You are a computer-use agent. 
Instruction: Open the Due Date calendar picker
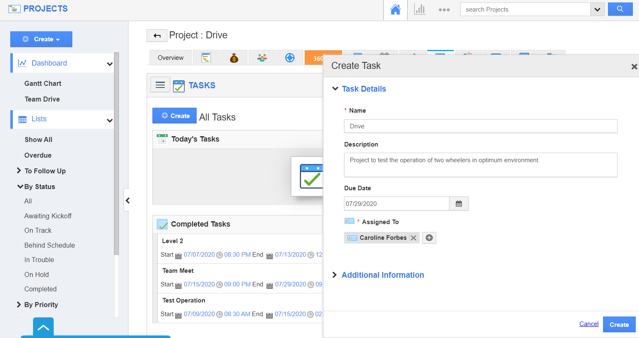point(458,203)
